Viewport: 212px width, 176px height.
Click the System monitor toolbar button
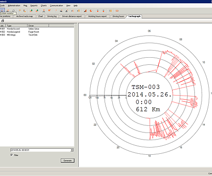[2, 10]
